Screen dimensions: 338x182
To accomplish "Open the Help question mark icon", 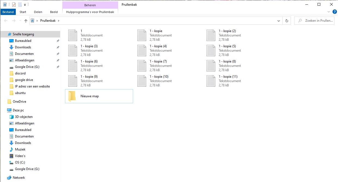I will pos(335,12).
